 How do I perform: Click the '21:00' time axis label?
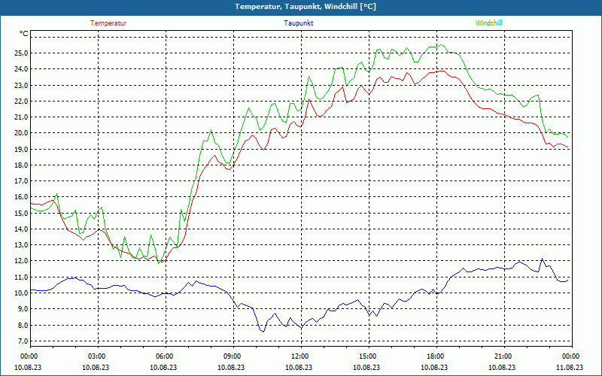(x=503, y=356)
